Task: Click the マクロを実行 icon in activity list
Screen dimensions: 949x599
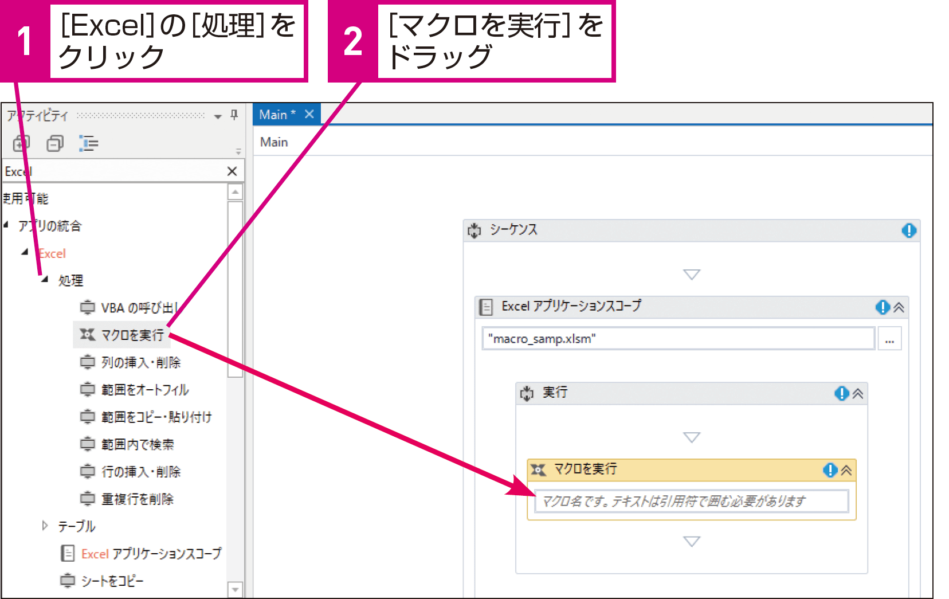Action: (87, 335)
